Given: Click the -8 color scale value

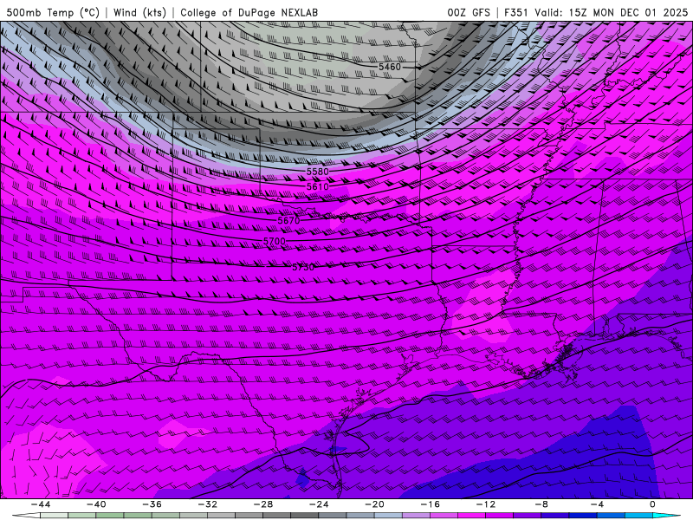Looking at the screenshot, I should click(x=541, y=504).
